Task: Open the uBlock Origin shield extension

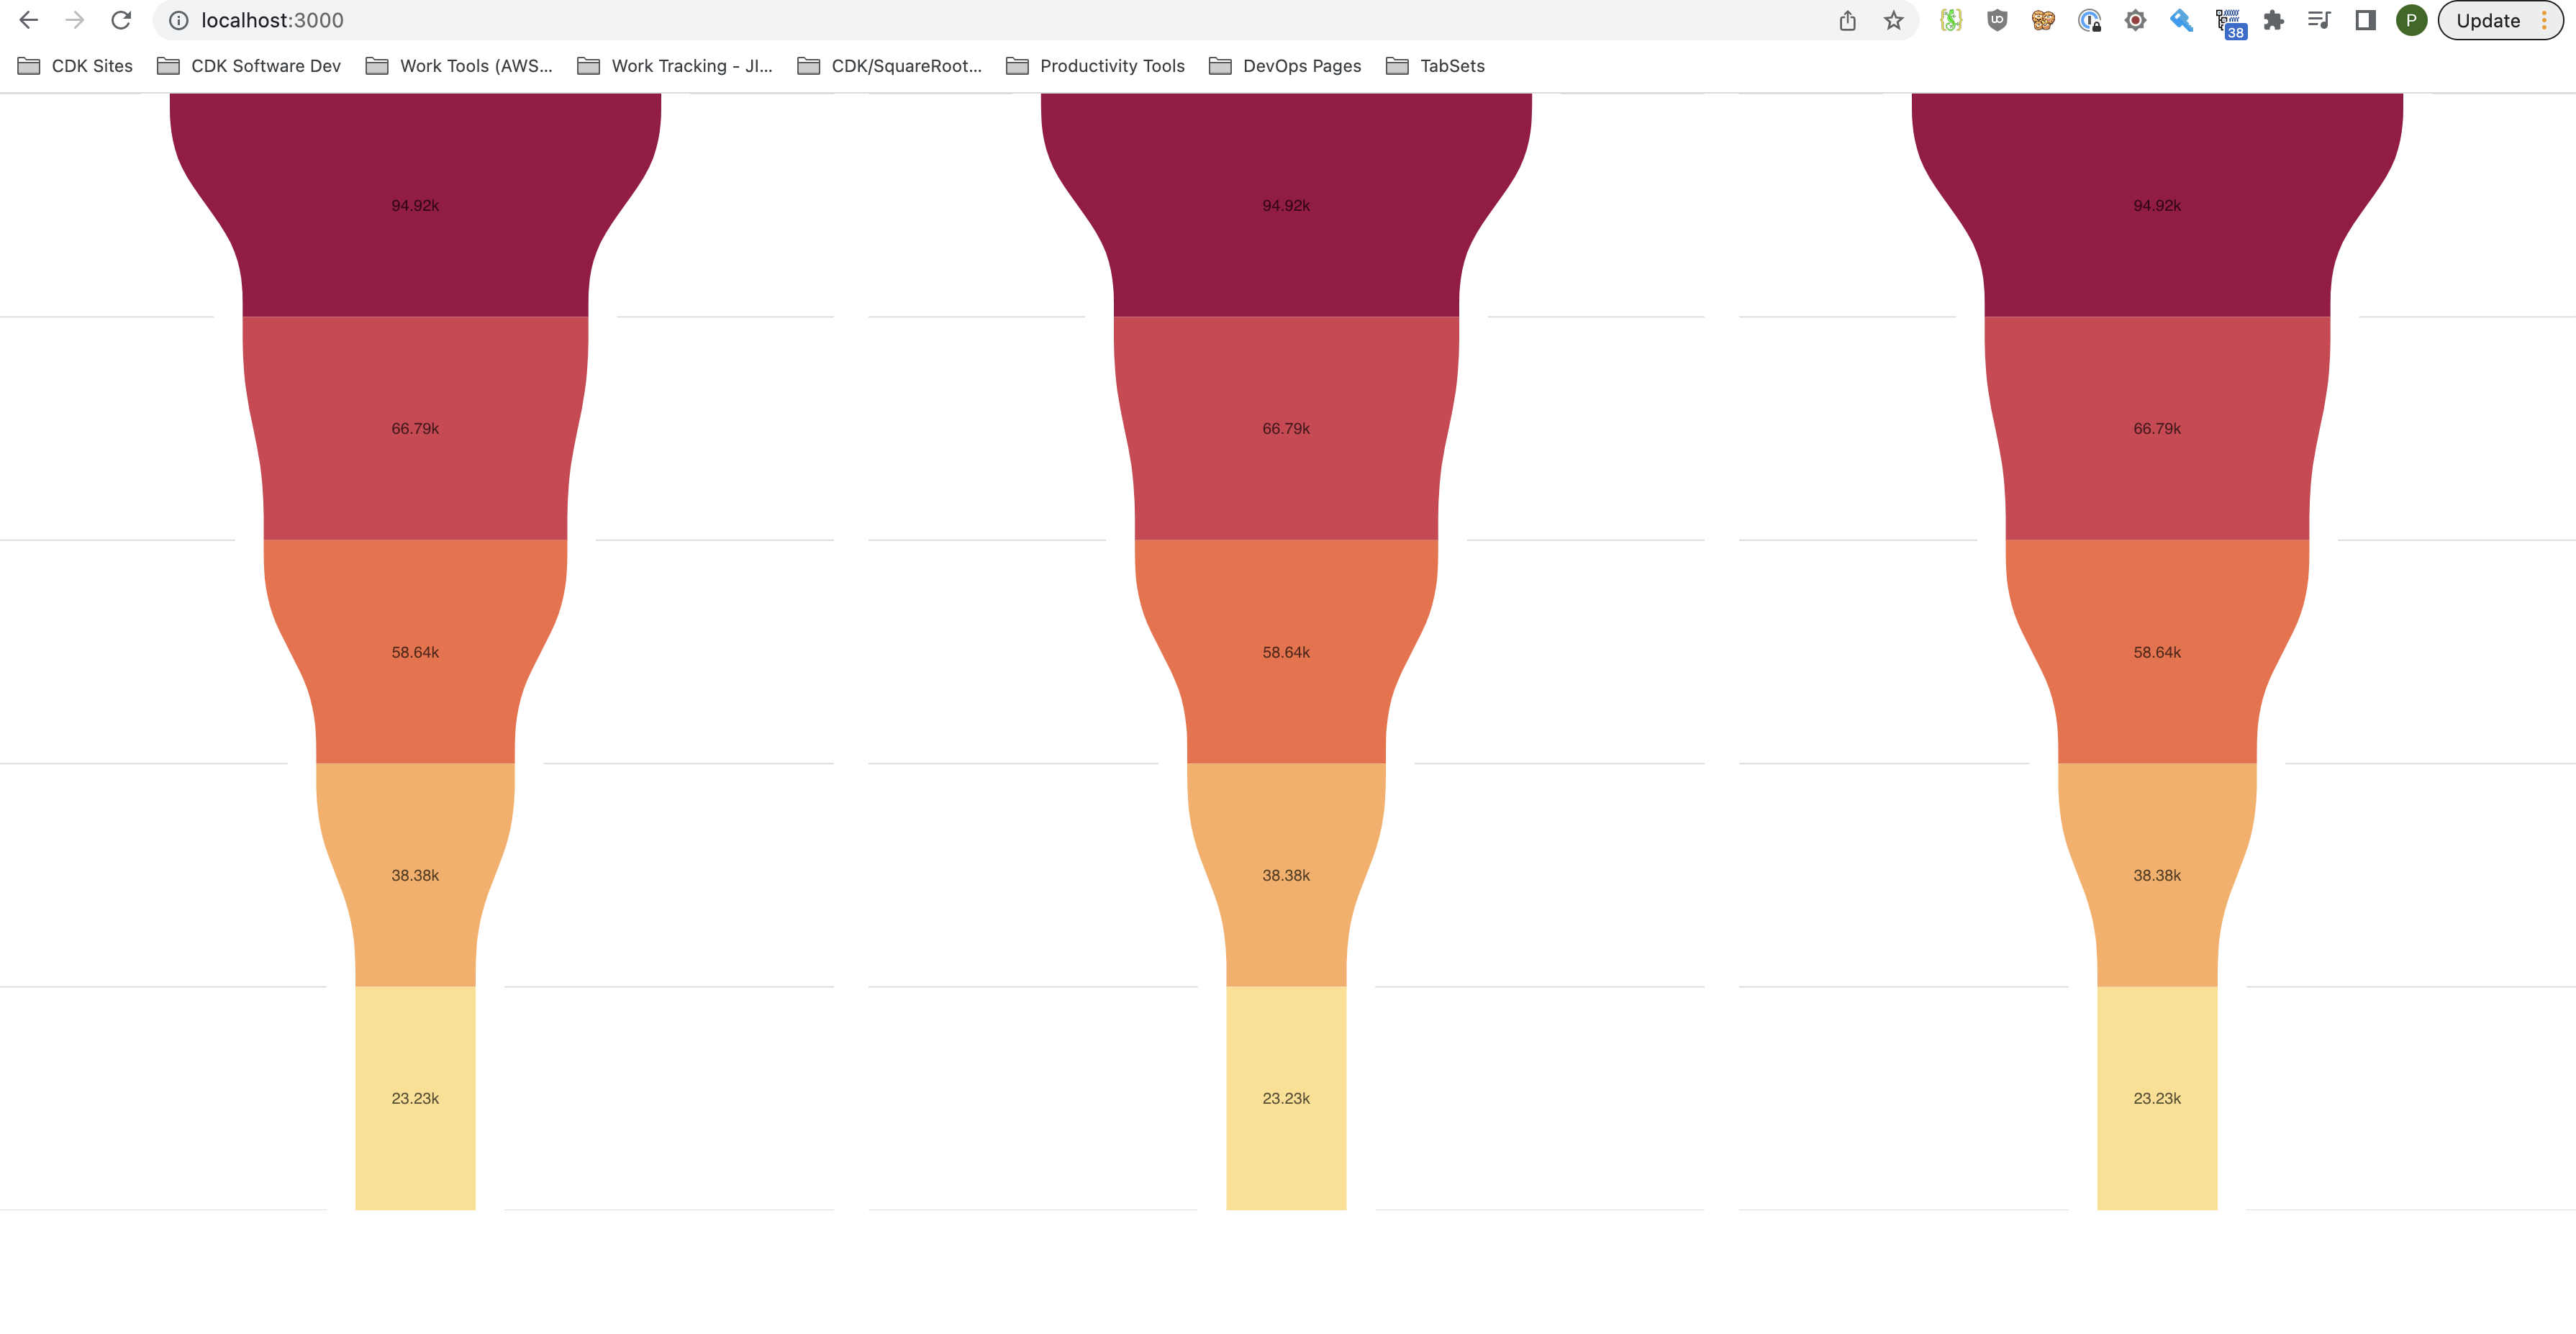Action: tap(1997, 20)
